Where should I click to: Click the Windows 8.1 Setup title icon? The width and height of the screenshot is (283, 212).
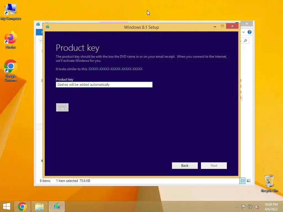click(x=48, y=27)
